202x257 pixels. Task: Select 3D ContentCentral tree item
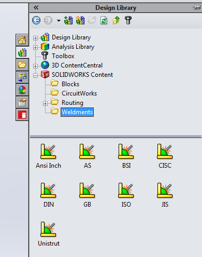coord(77,65)
